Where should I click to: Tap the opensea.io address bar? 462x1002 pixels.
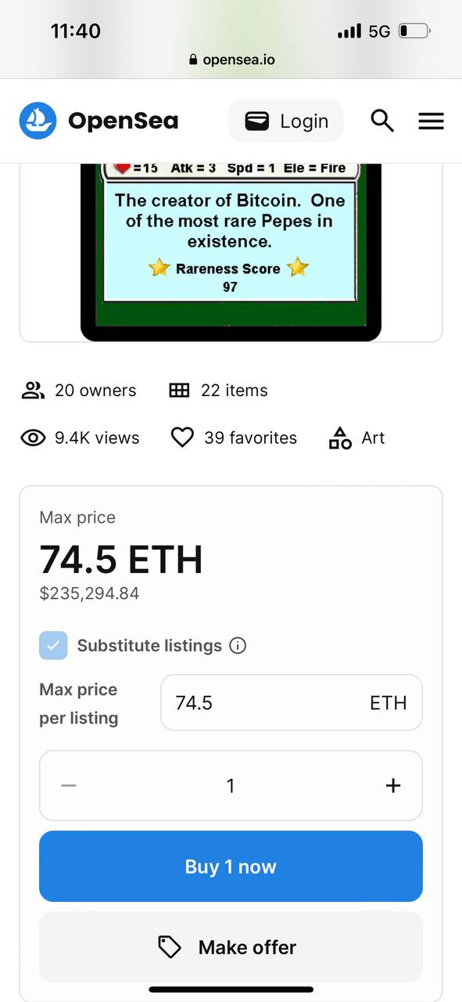(231, 59)
